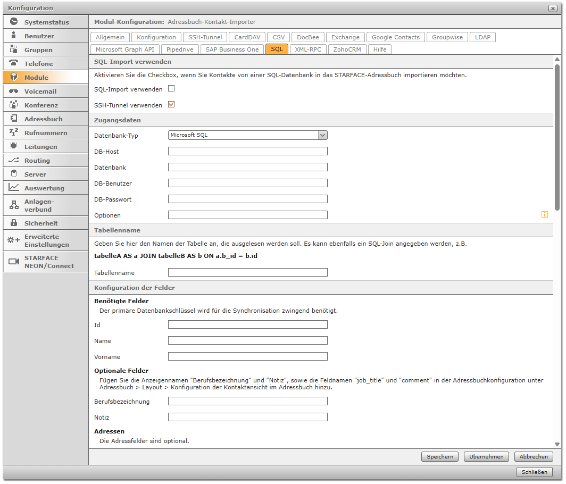Open the Microsoft Graph API tab
566x484 pixels.
(124, 49)
